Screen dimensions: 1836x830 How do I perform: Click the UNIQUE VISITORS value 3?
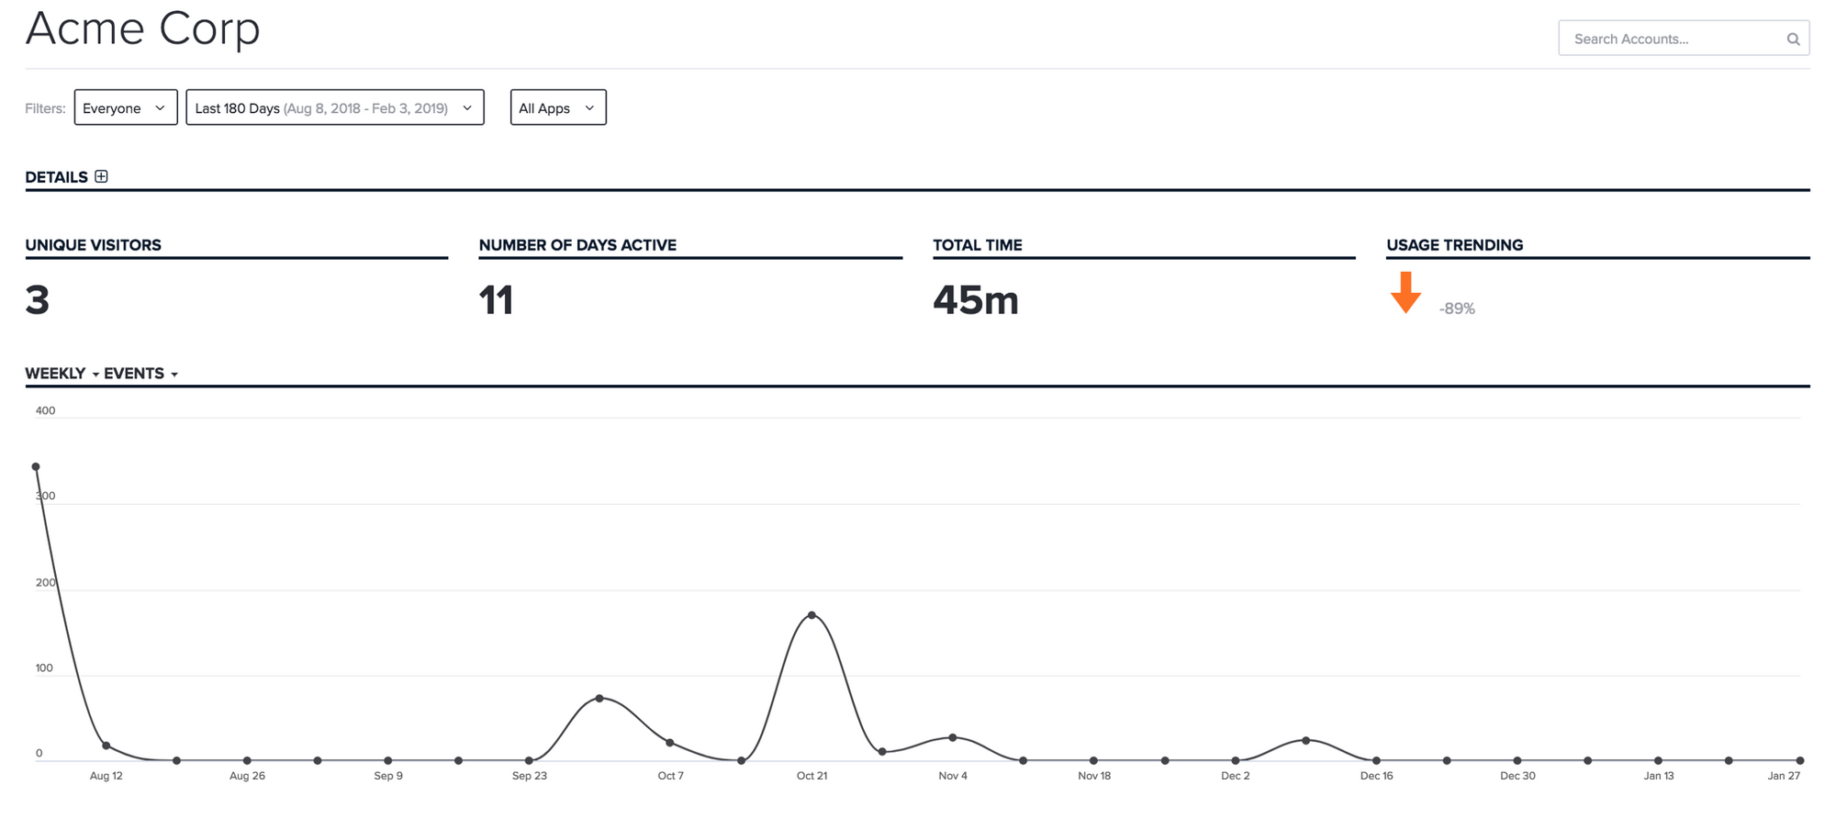[37, 300]
